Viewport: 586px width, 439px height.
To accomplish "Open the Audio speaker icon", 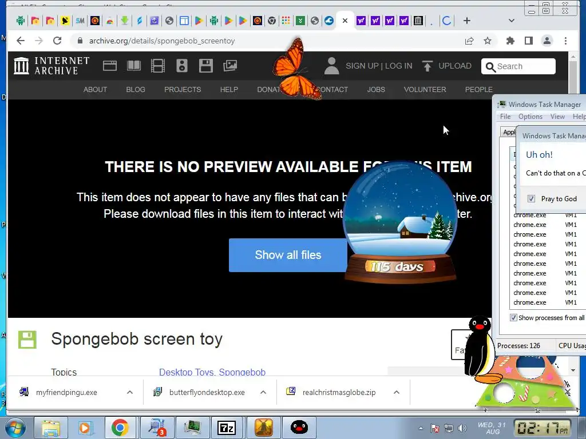I will 182,66.
